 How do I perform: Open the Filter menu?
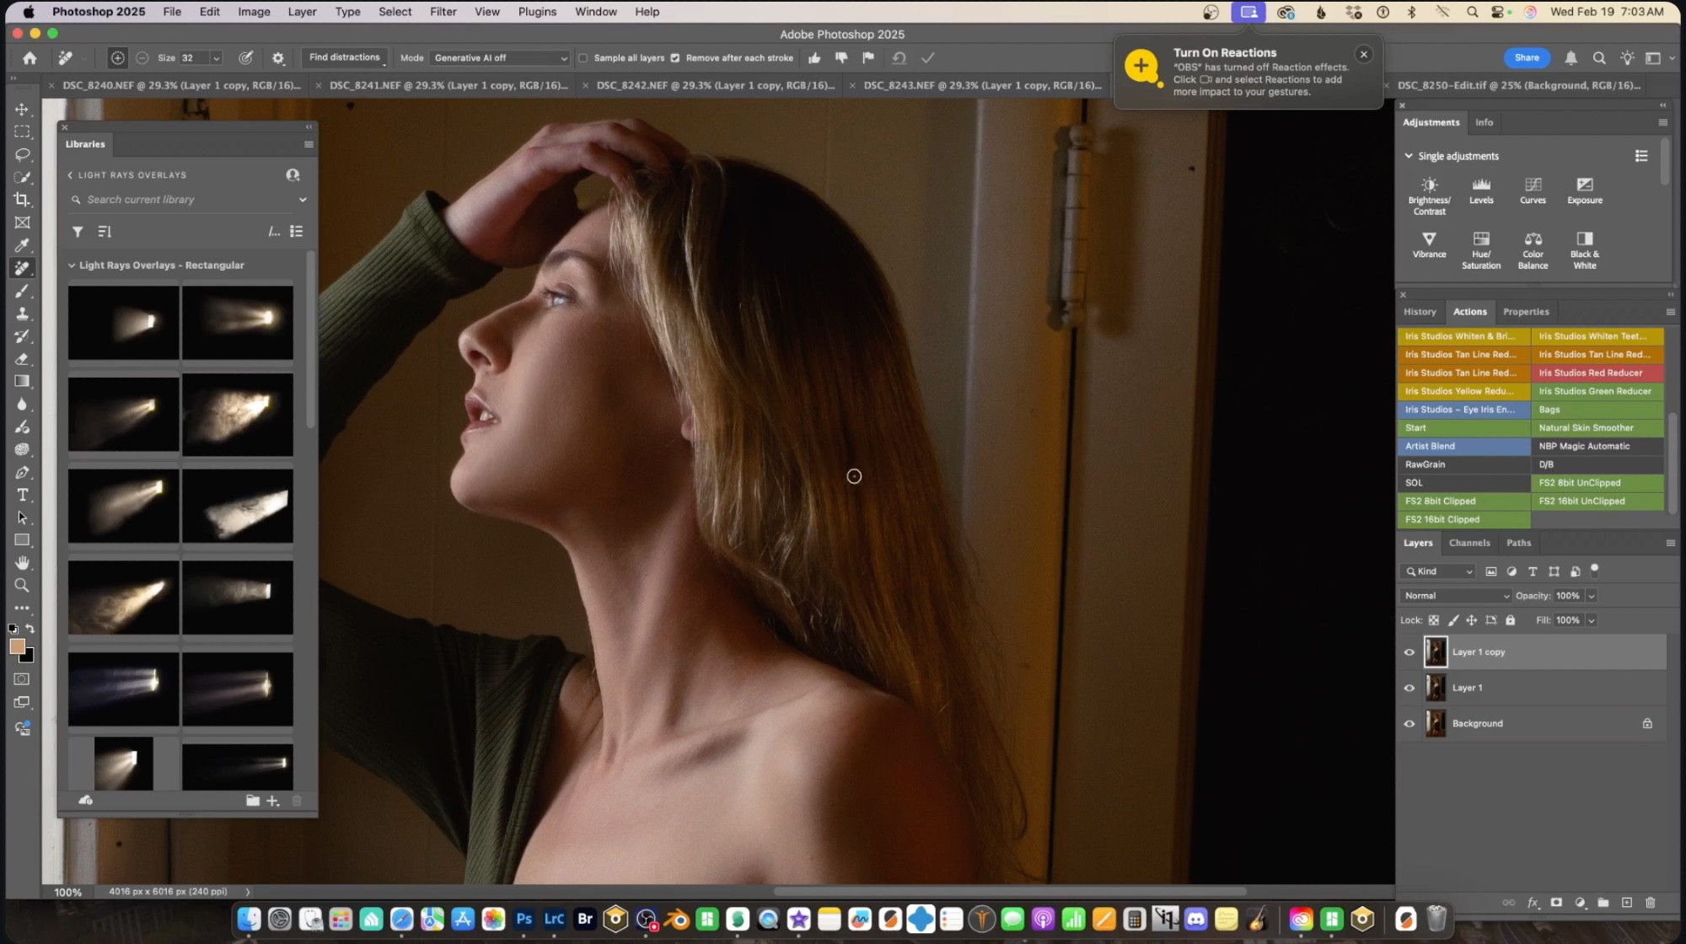click(443, 12)
